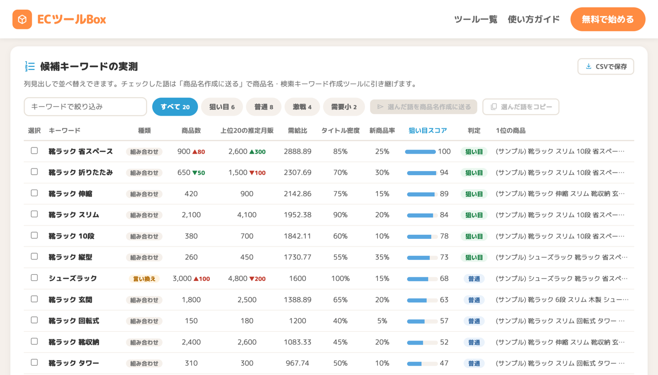
Task: Check the 靴ラック 10段 row
Action: tap(34, 235)
